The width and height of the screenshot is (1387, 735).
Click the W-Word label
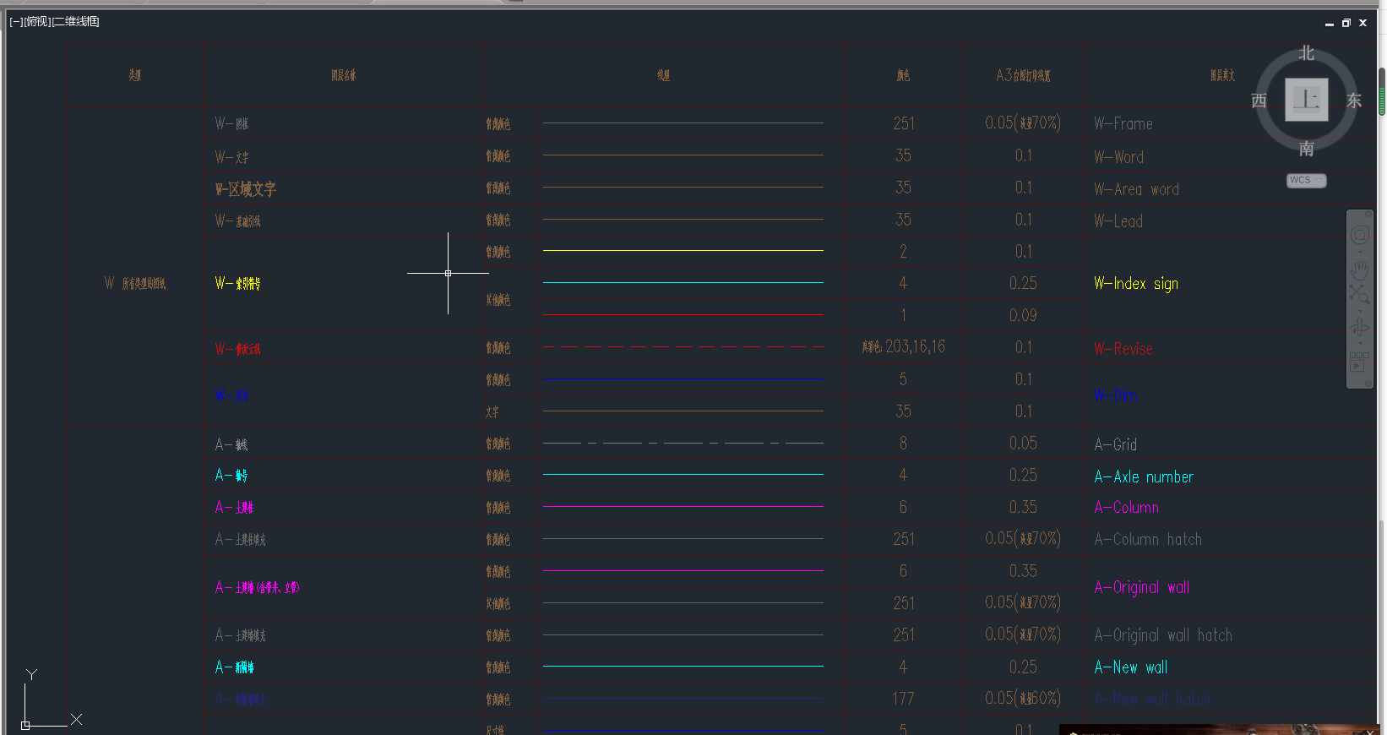(x=1119, y=157)
